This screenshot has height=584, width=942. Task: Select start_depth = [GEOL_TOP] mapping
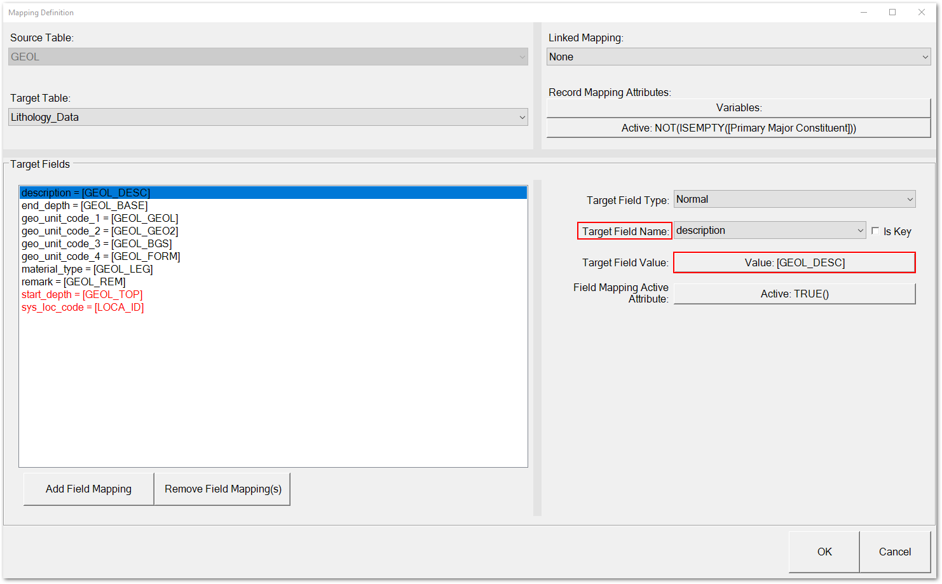coord(273,294)
